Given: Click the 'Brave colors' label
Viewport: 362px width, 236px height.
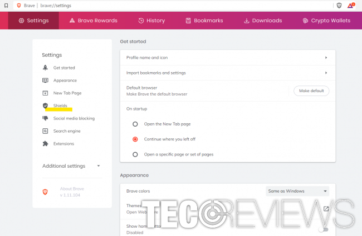Looking at the screenshot, I should click(x=138, y=191).
